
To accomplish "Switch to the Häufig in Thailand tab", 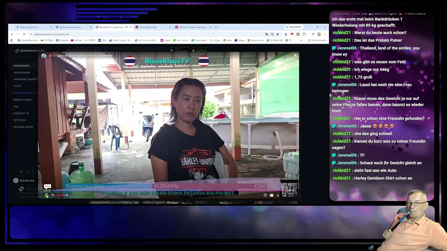I will (x=193, y=27).
